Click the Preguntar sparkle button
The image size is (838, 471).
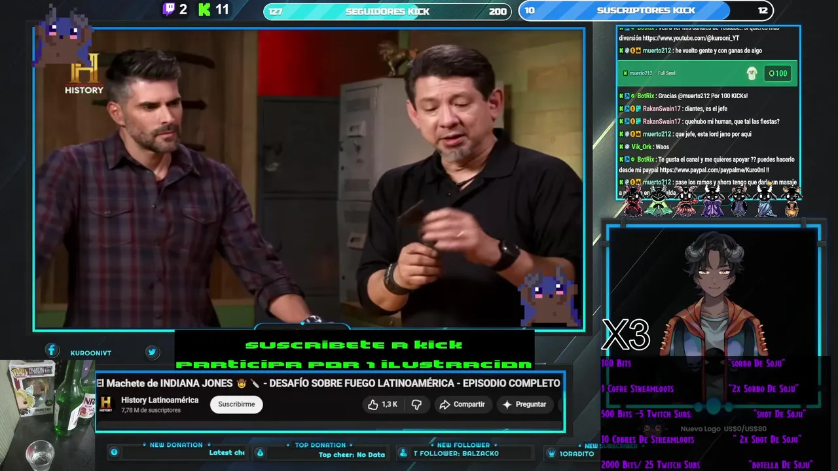click(524, 404)
